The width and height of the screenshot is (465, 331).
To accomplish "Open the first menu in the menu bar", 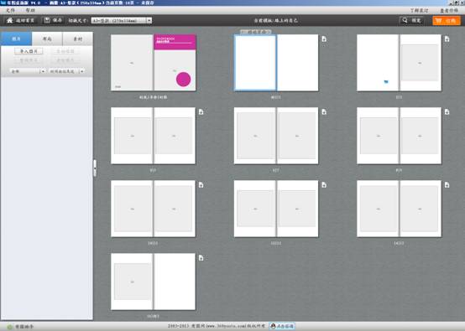I will point(10,10).
